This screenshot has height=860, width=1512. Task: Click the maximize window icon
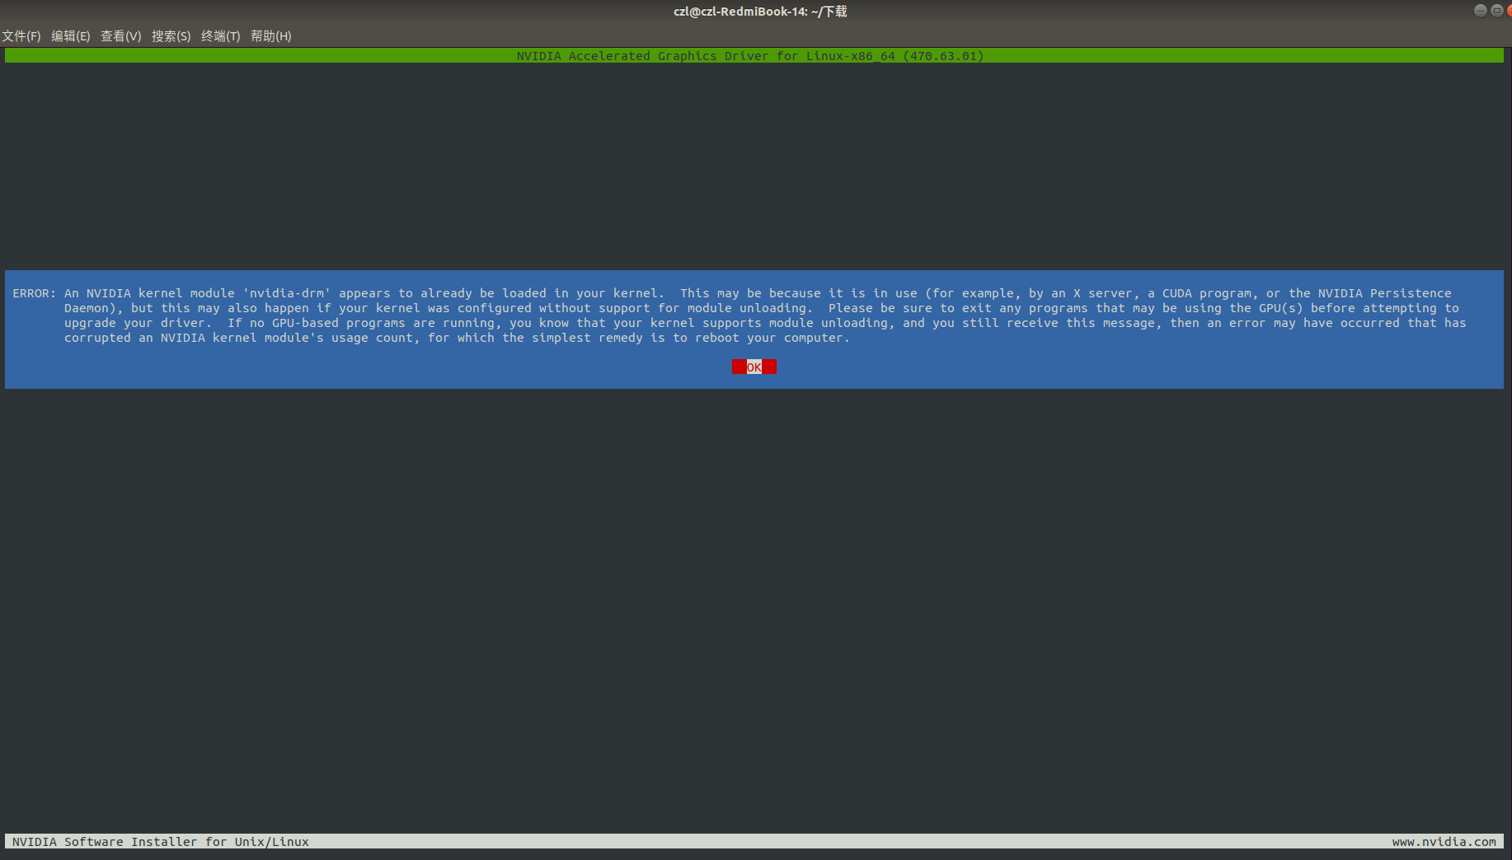click(1496, 10)
